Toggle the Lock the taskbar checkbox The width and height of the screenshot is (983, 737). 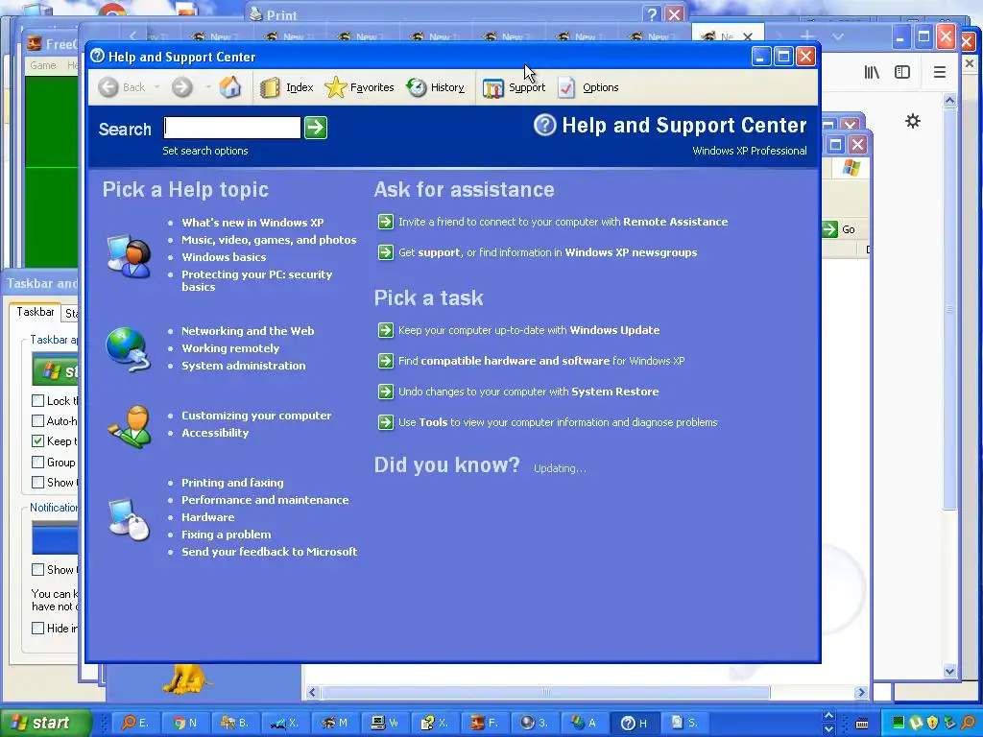tap(37, 400)
